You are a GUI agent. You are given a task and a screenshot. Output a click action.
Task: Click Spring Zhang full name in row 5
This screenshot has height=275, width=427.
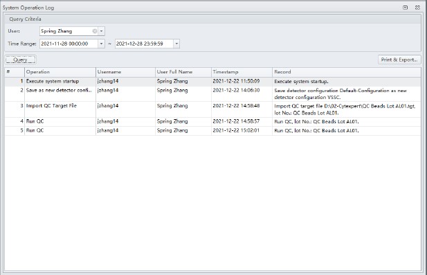(x=172, y=130)
